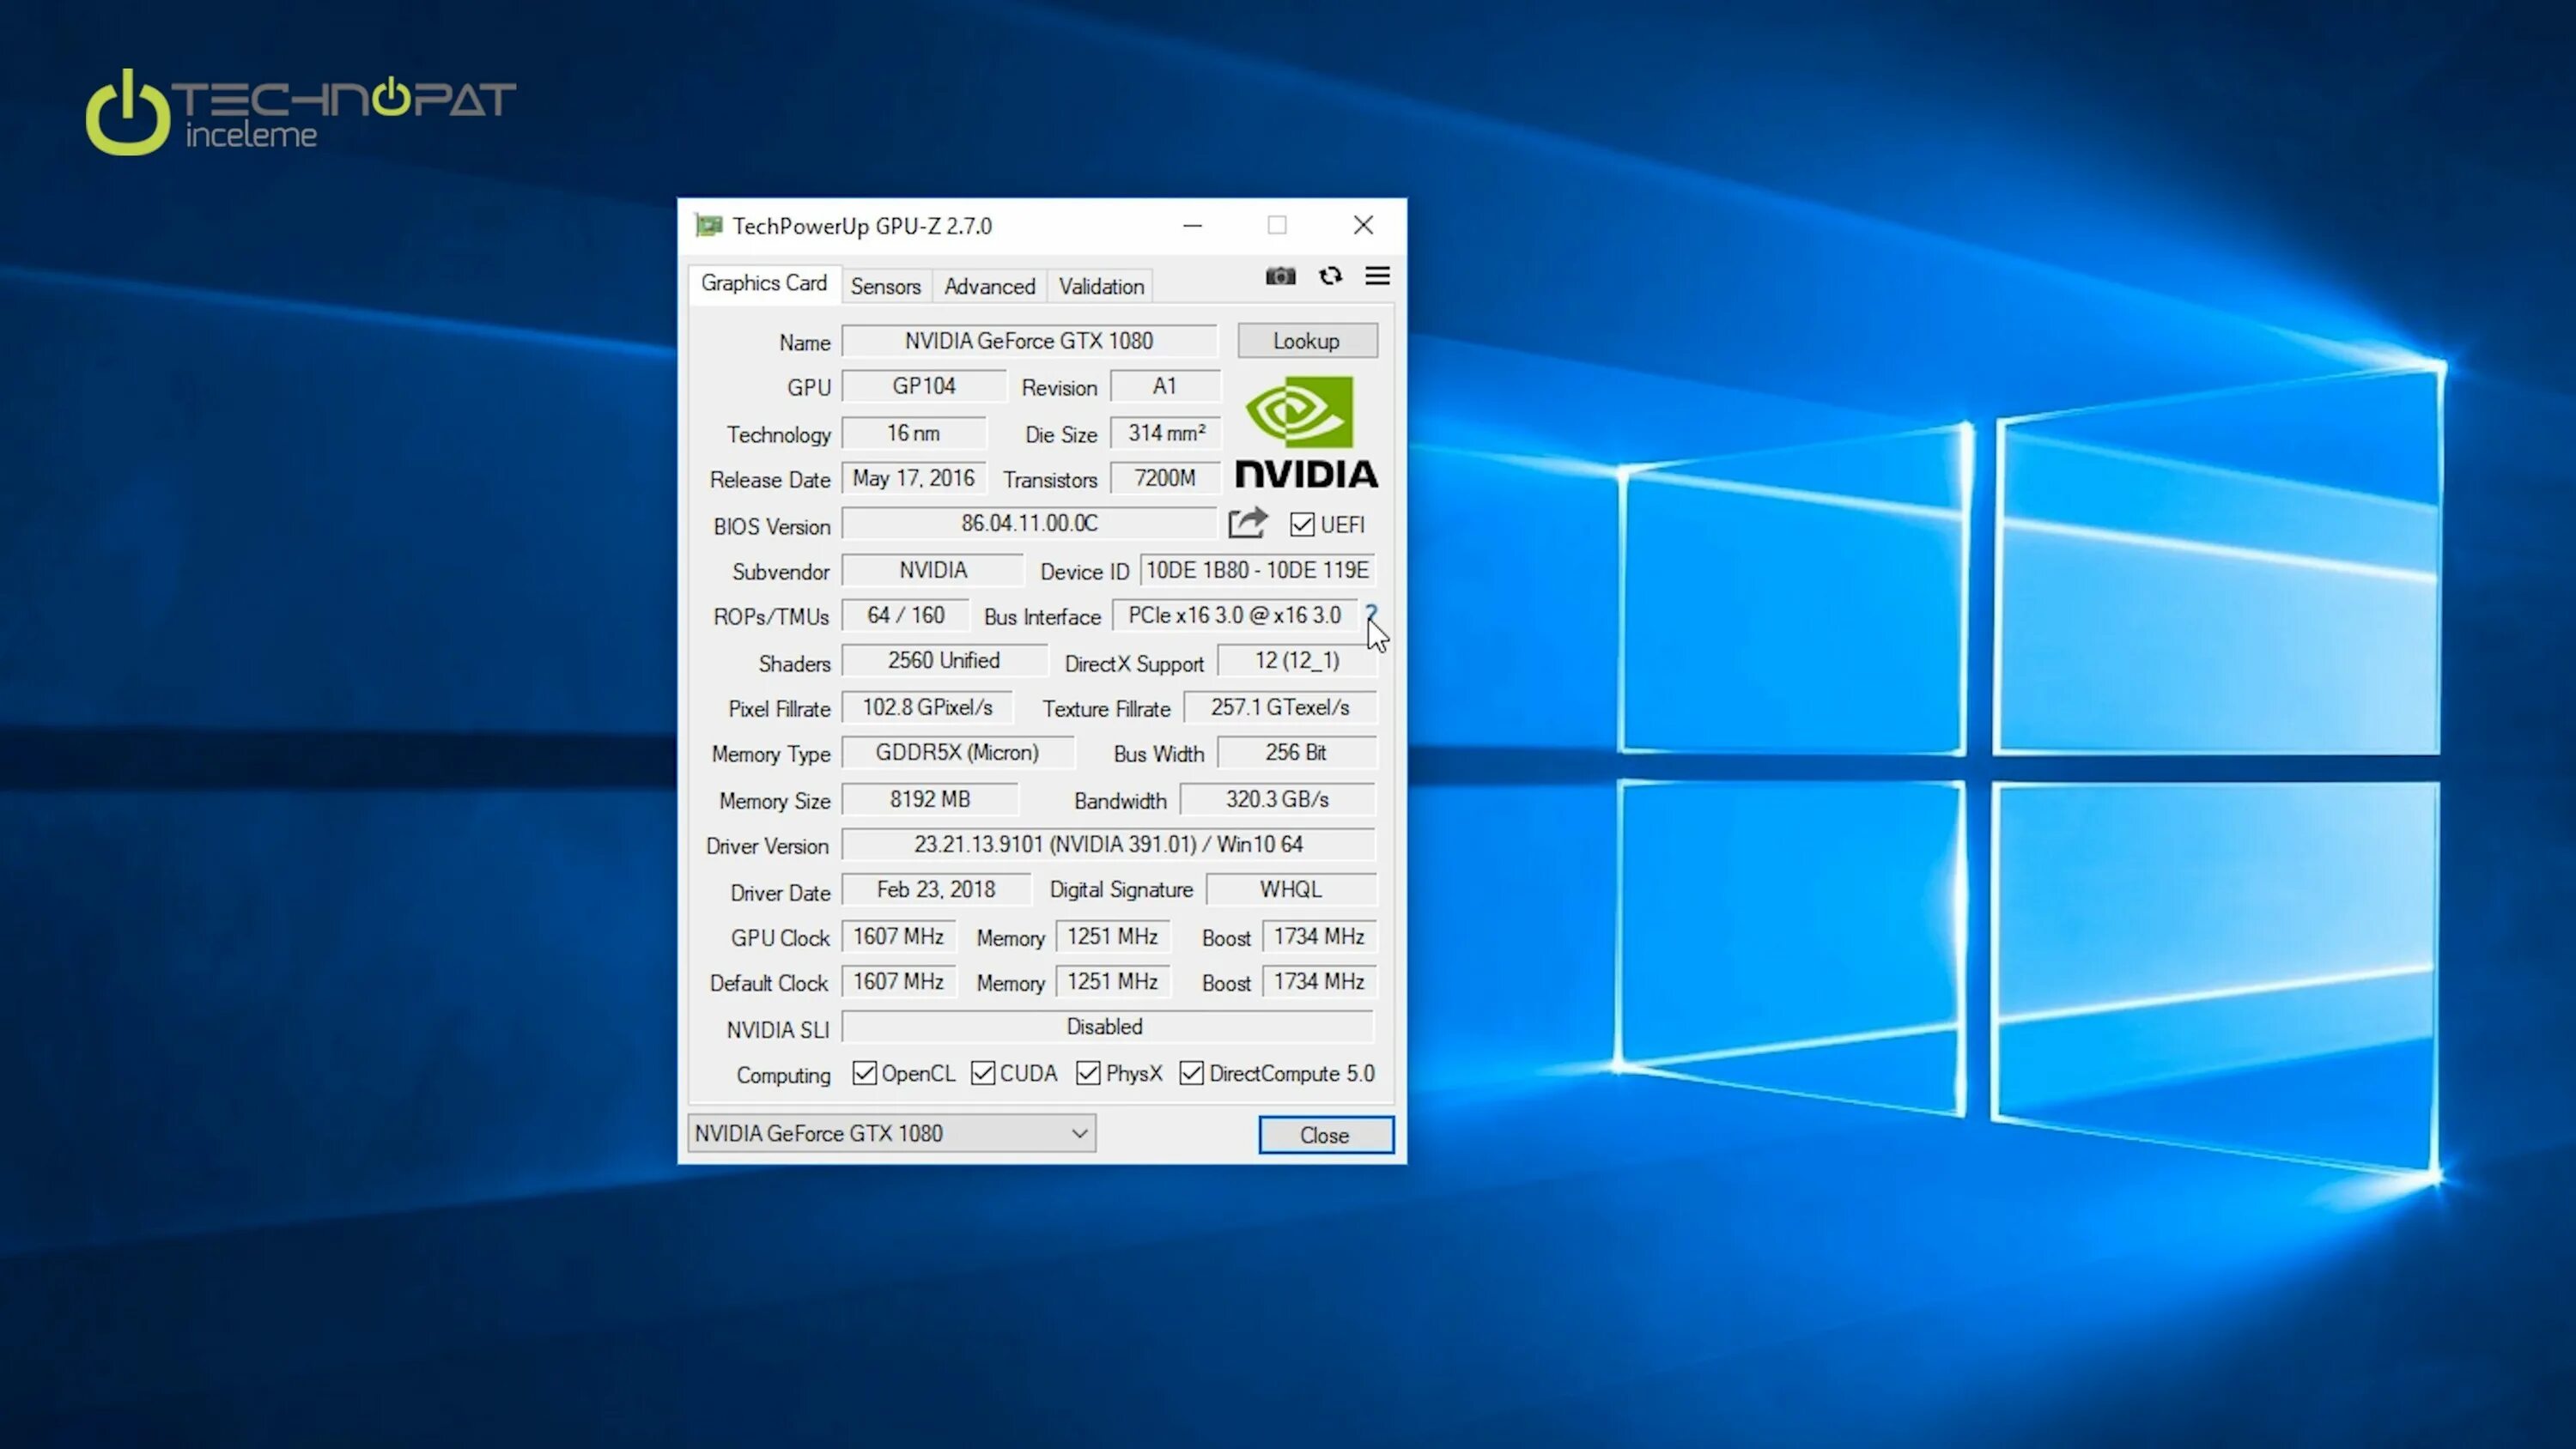Click the Bus Interface field PCIe x16 3.0

point(1235,615)
